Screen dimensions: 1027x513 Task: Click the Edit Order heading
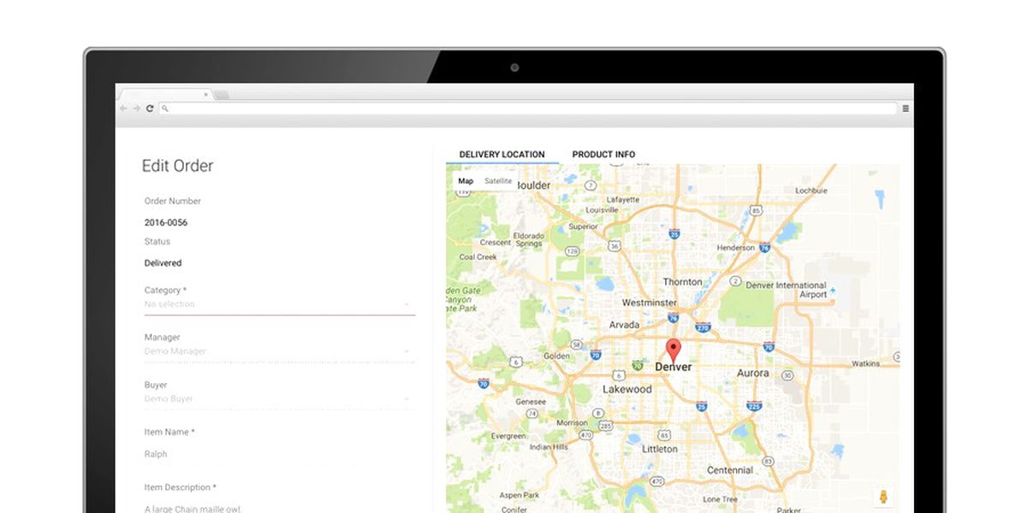(x=177, y=166)
